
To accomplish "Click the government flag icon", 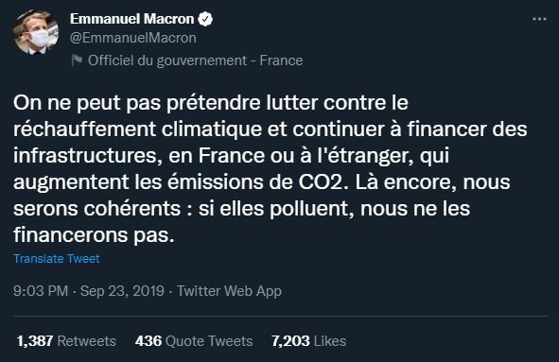I will pyautogui.click(x=77, y=60).
